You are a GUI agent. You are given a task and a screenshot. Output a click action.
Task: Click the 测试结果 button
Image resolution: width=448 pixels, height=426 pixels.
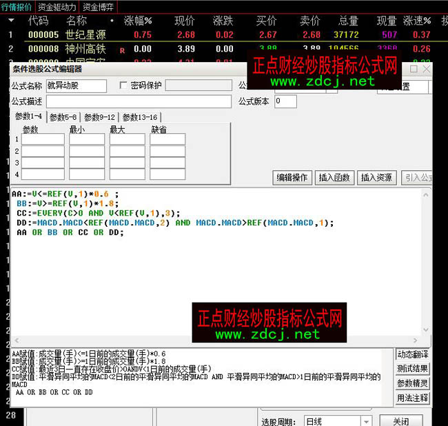click(x=413, y=369)
